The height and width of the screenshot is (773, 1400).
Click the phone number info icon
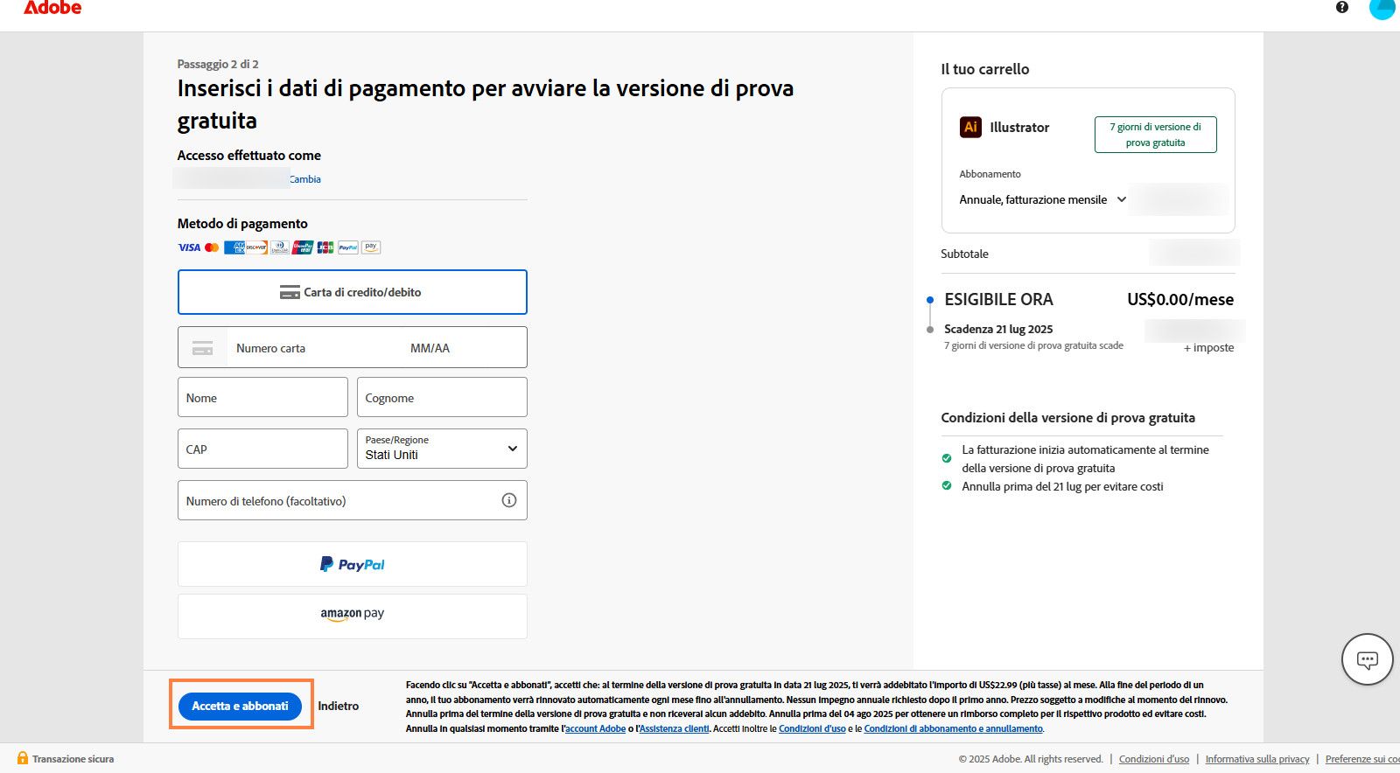click(x=509, y=500)
